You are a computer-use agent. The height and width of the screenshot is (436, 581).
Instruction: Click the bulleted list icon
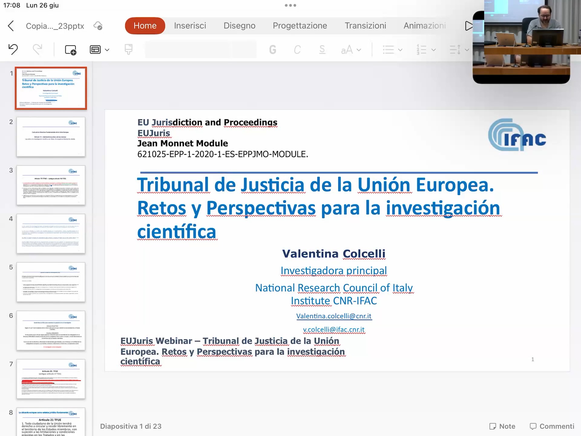(x=388, y=50)
